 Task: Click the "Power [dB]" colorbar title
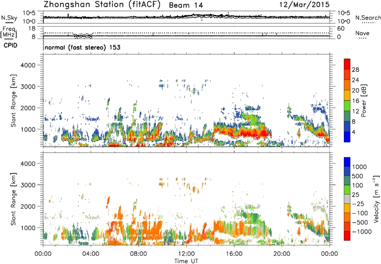coord(363,101)
